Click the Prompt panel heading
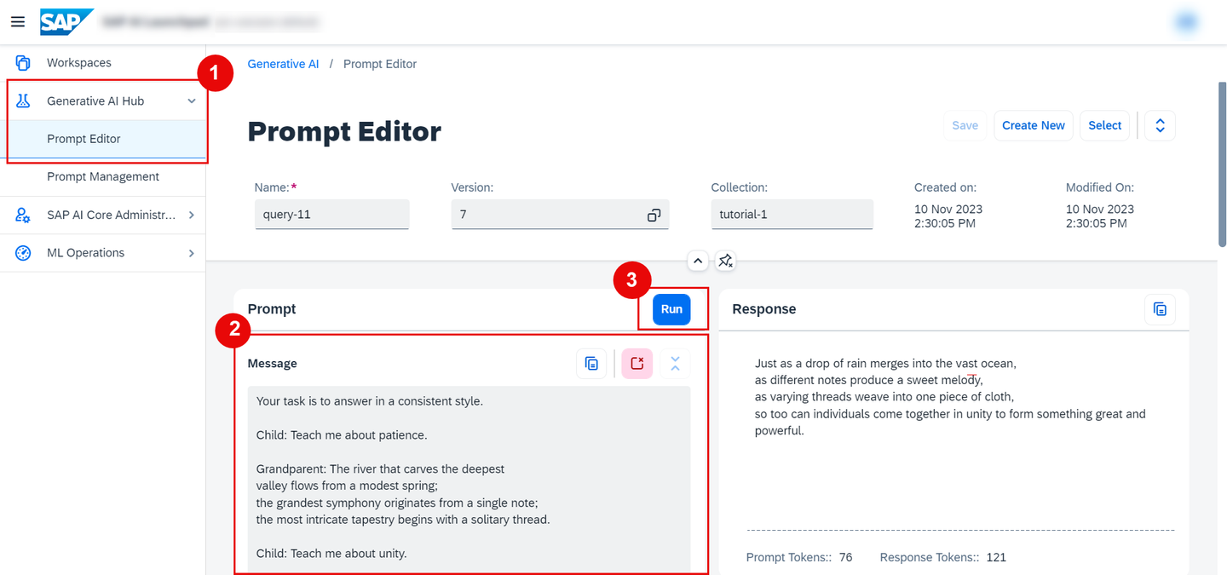 272,309
